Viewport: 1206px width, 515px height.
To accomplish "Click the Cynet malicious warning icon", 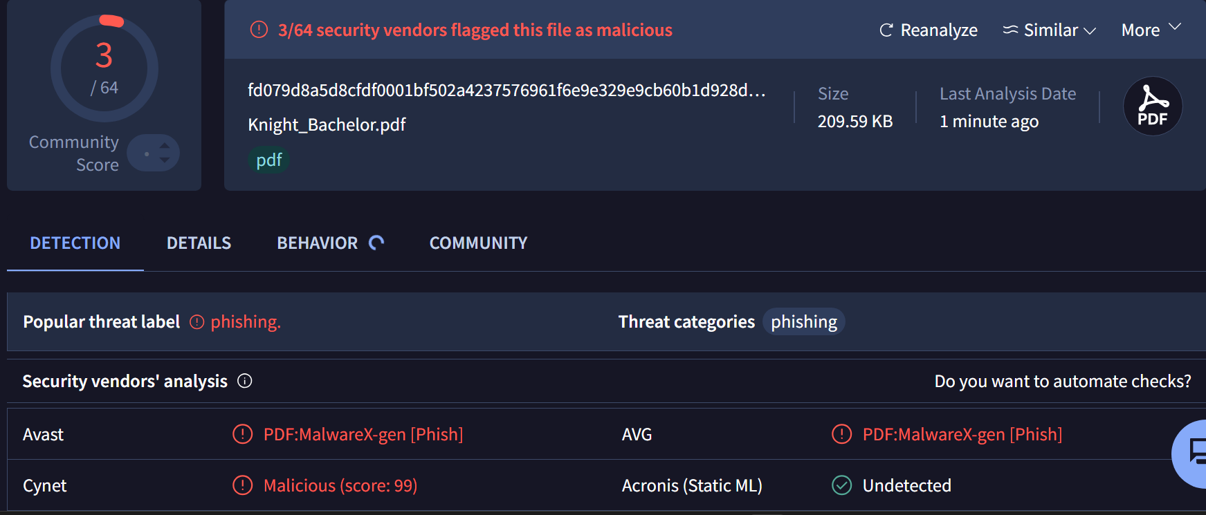I will point(243,485).
